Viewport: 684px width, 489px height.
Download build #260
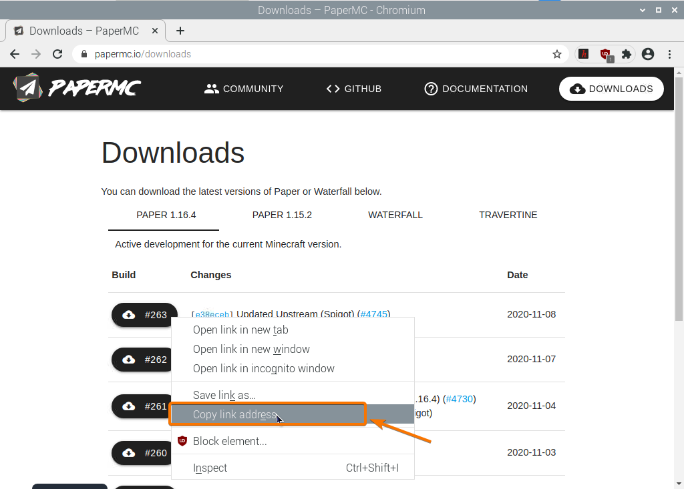pyautogui.click(x=142, y=453)
